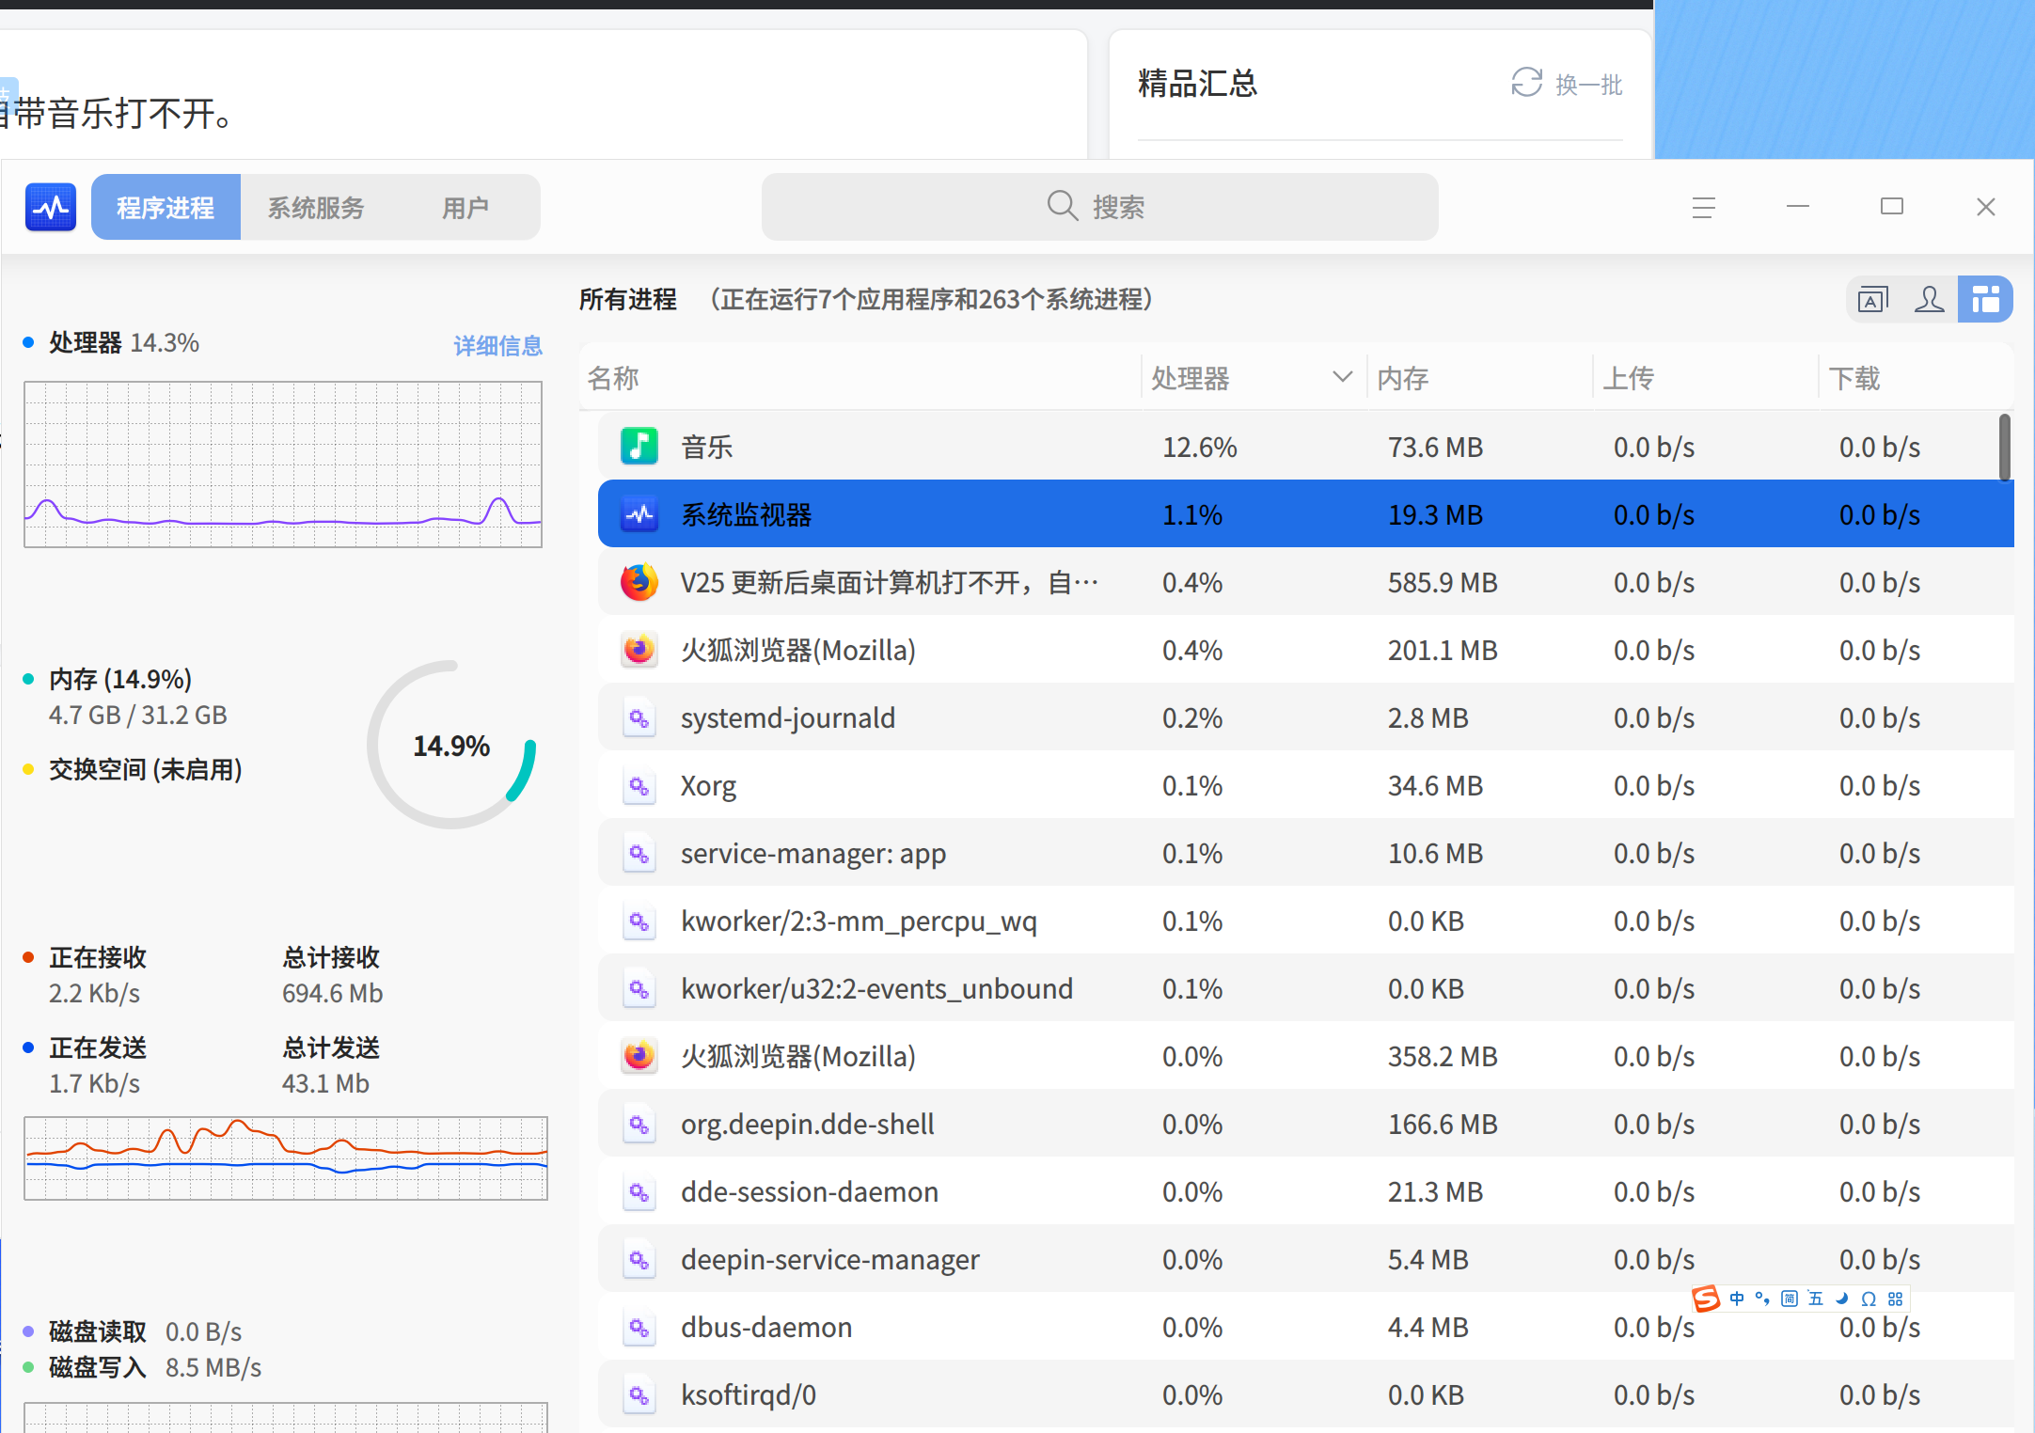Click the search magnifier icon
The image size is (2035, 1433).
coord(1063,206)
